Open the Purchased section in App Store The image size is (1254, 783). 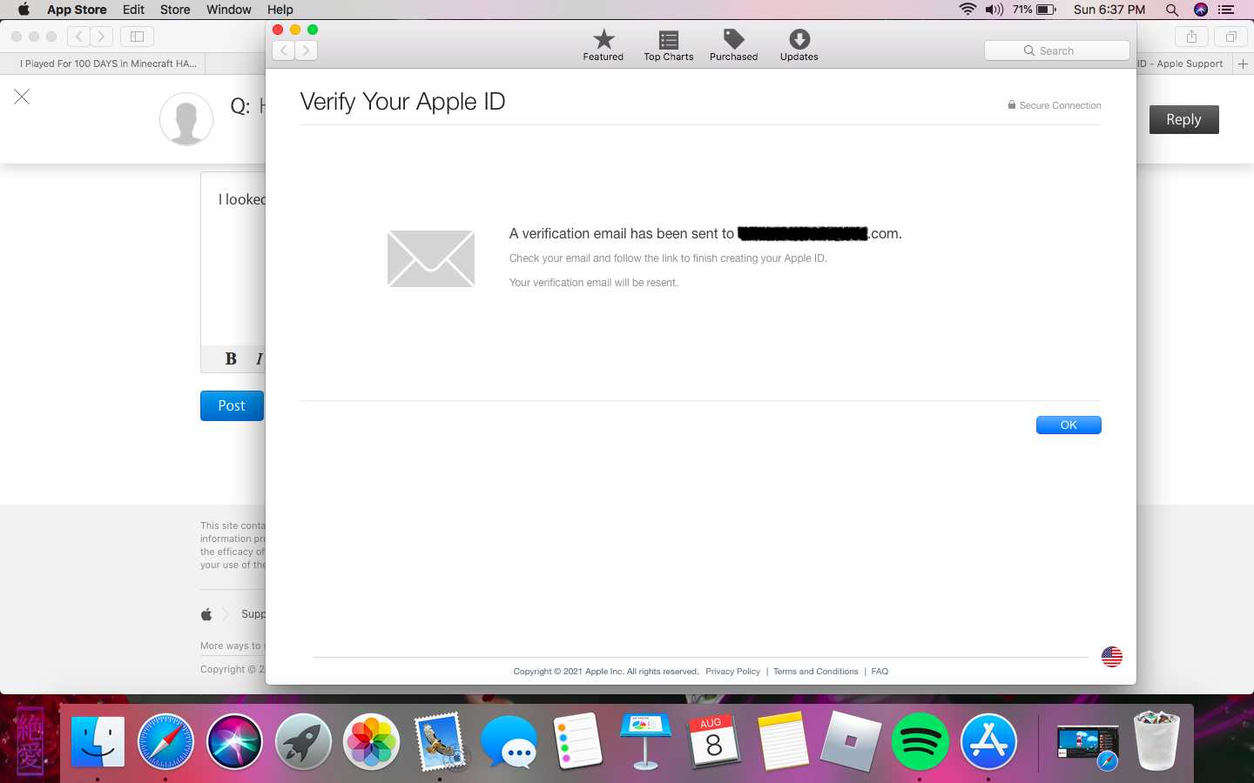pyautogui.click(x=733, y=44)
